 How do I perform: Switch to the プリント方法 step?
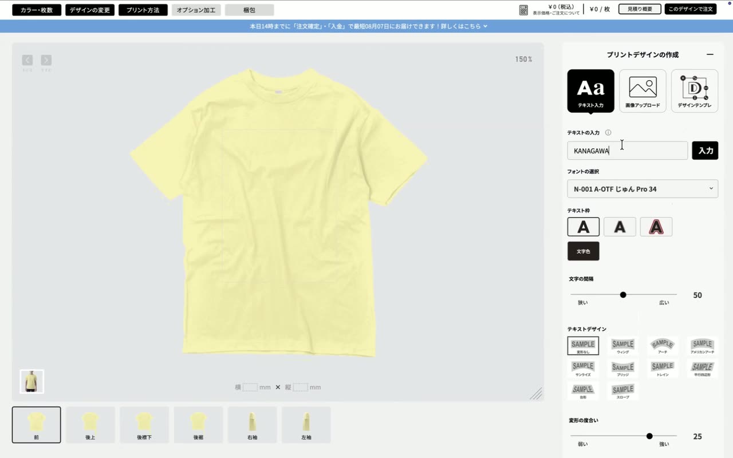(x=143, y=10)
